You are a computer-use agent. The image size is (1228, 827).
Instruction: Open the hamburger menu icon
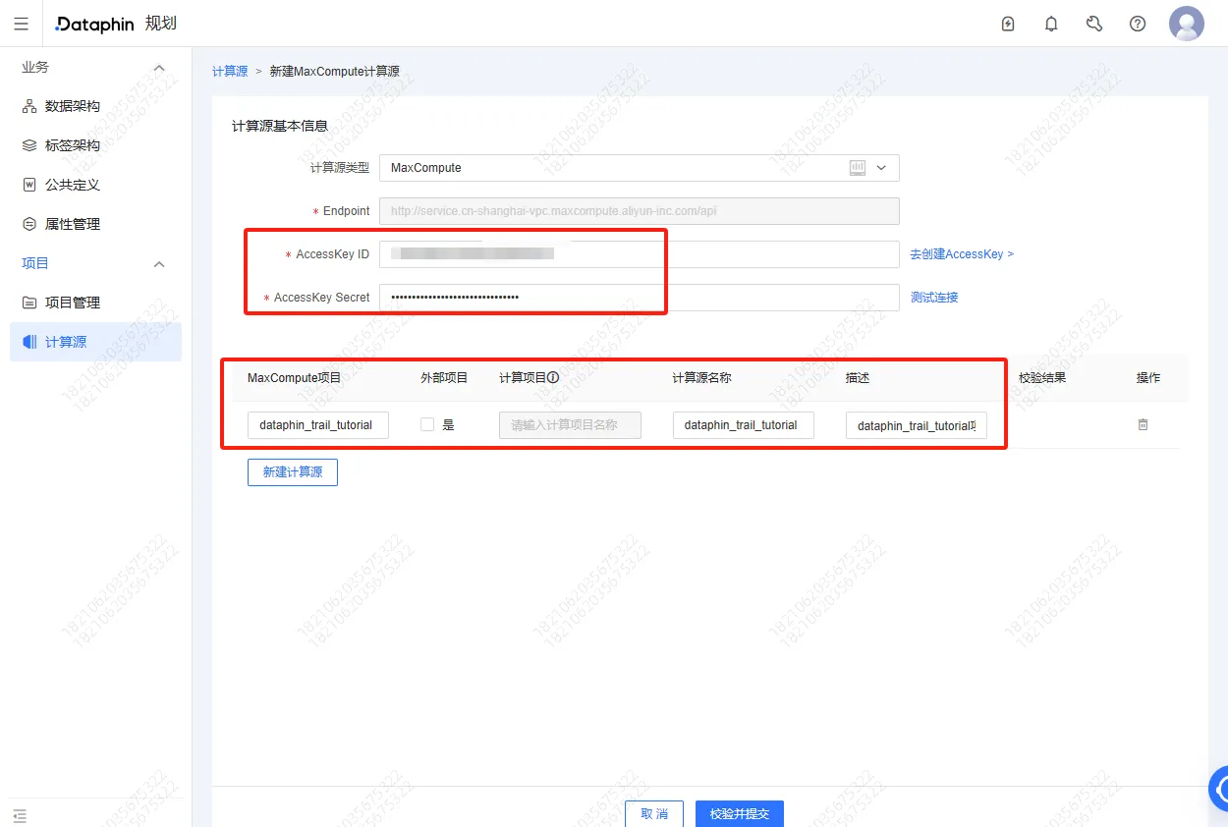[x=22, y=24]
